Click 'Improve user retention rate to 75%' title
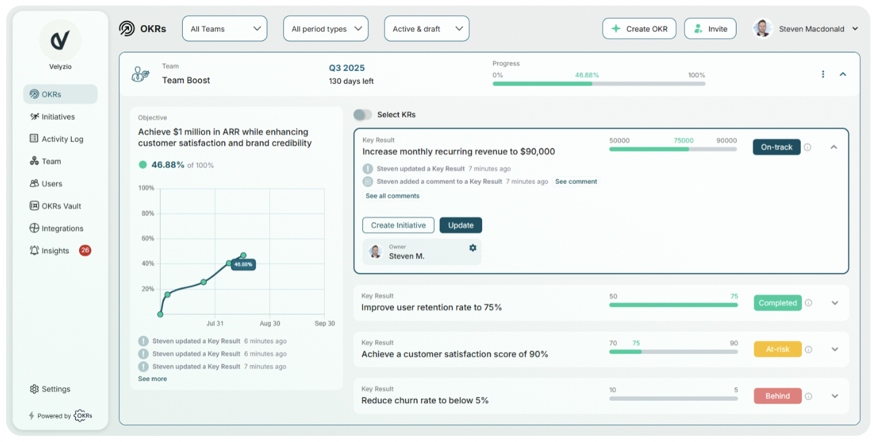The image size is (873, 442). [432, 307]
